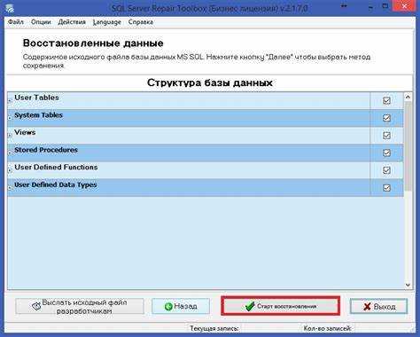Click the send-file icon on developer button

(x=36, y=306)
